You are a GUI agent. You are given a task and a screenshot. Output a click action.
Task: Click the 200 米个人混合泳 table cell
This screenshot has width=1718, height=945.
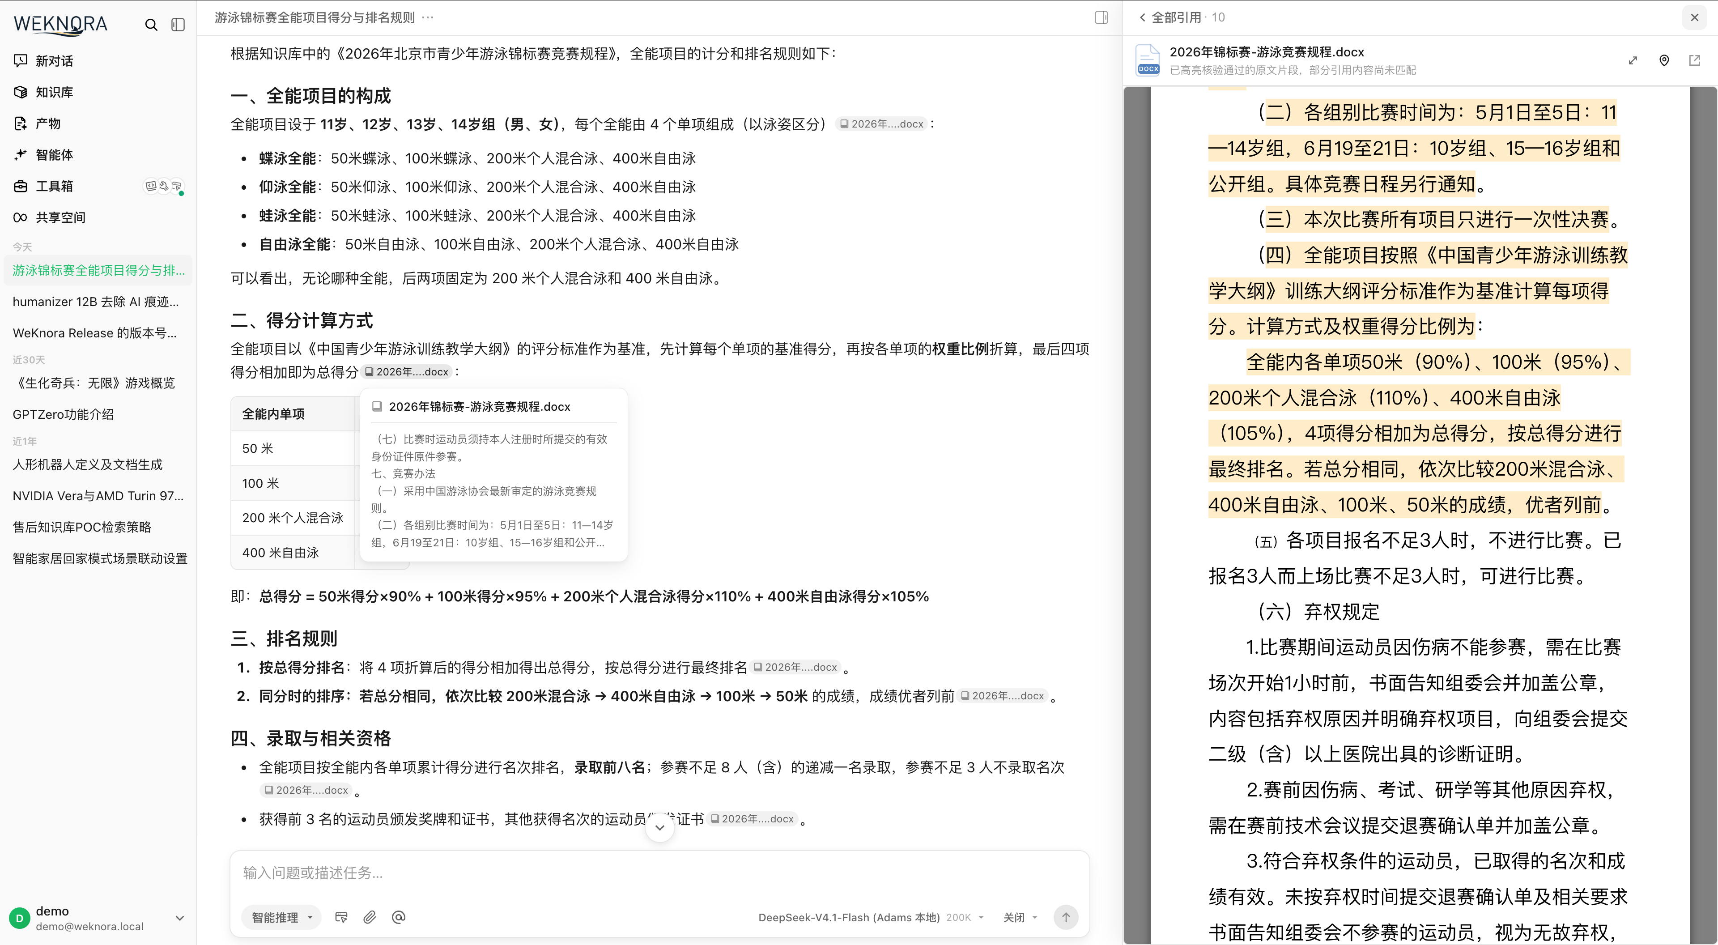[x=293, y=518]
